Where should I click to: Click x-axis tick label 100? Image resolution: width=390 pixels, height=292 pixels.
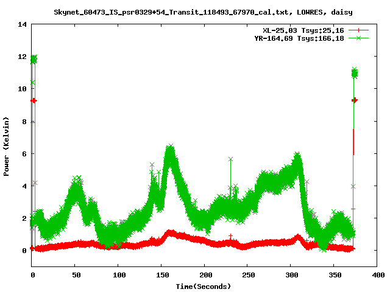[x=119, y=275]
